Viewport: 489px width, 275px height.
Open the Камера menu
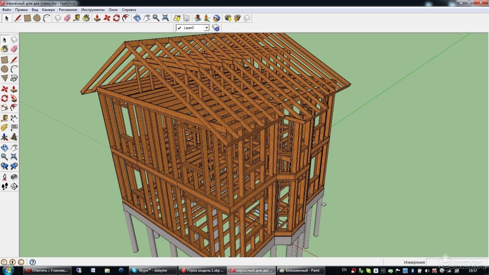[48, 10]
